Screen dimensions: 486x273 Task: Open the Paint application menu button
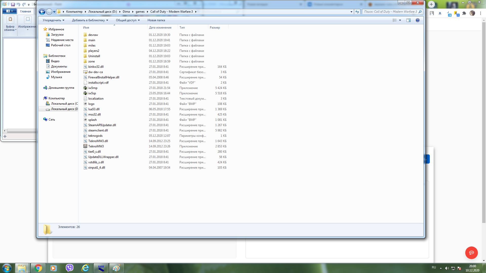coord(9,11)
